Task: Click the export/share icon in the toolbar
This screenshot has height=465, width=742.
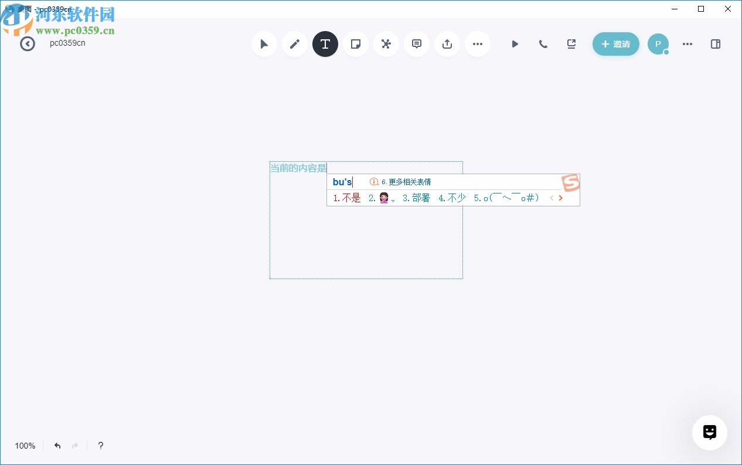Action: (447, 44)
